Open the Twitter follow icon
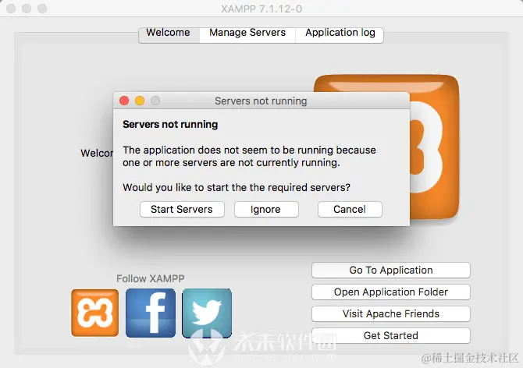The image size is (523, 368). 207,313
